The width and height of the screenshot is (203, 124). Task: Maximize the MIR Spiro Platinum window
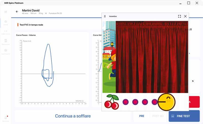(x=189, y=3)
